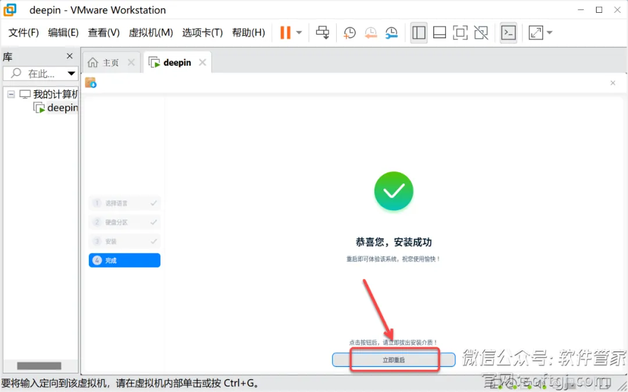Open the 帮助(H) menu
Screen dimensions: 628x392
click(x=248, y=33)
